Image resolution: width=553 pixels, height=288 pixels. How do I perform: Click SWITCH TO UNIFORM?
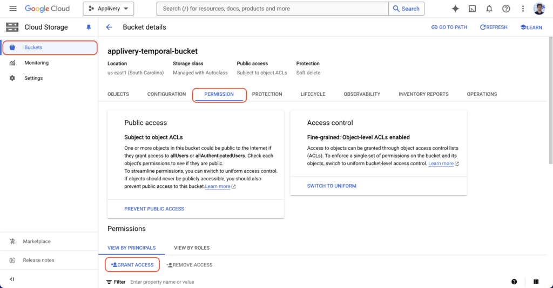coord(332,186)
